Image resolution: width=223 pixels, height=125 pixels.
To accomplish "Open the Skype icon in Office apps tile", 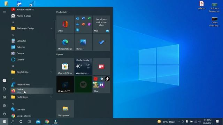I will 77,30.
